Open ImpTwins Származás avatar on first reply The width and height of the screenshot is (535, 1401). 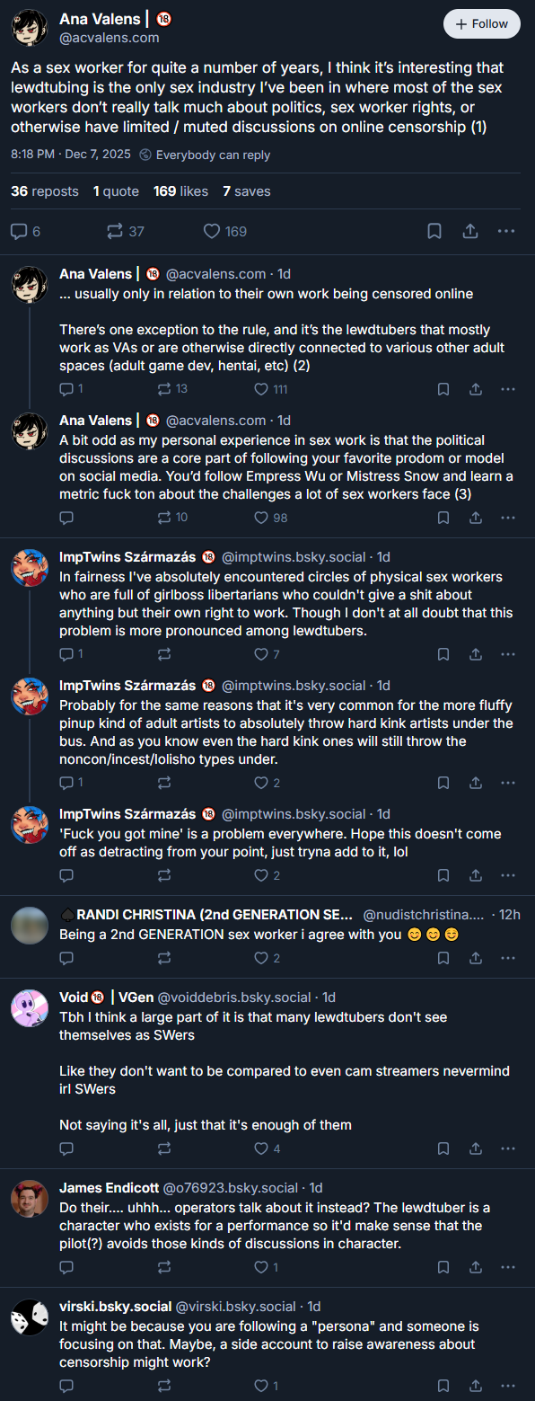(x=30, y=568)
